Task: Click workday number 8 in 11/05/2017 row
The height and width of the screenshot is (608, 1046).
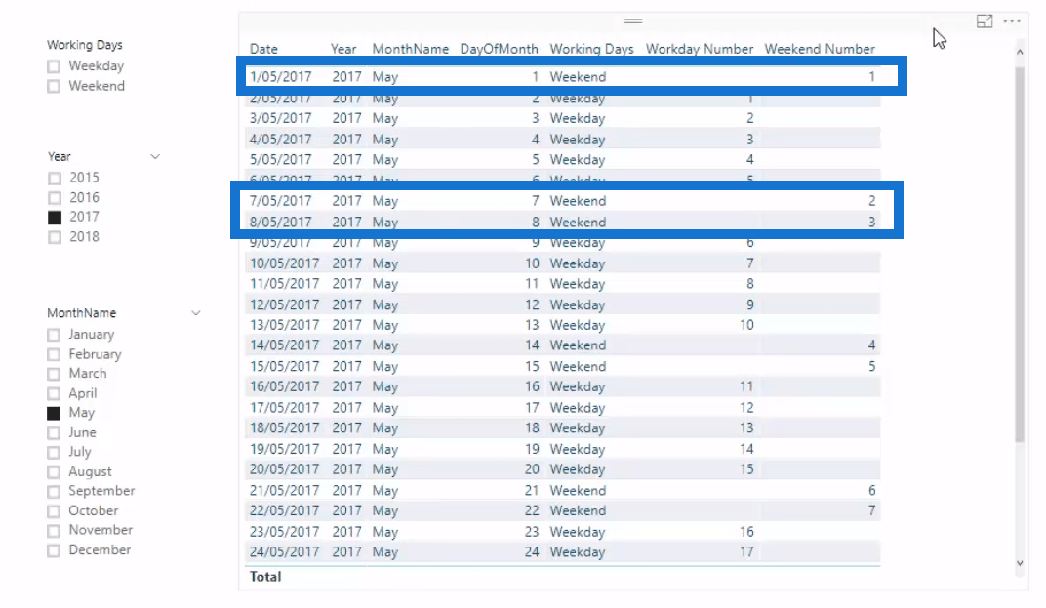Action: click(749, 284)
